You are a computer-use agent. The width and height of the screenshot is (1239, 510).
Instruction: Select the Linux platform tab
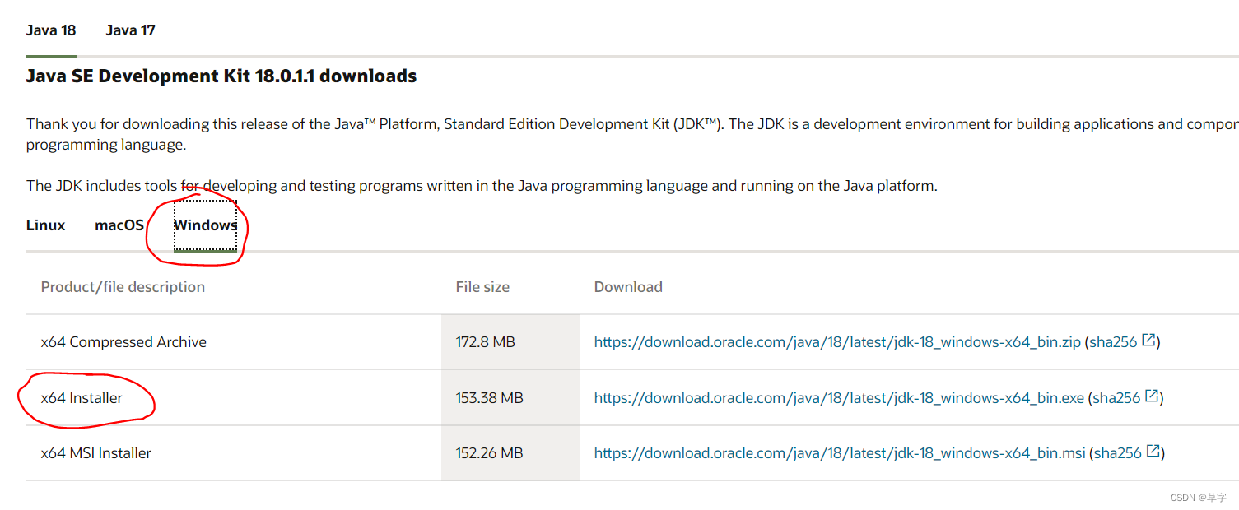pos(45,225)
